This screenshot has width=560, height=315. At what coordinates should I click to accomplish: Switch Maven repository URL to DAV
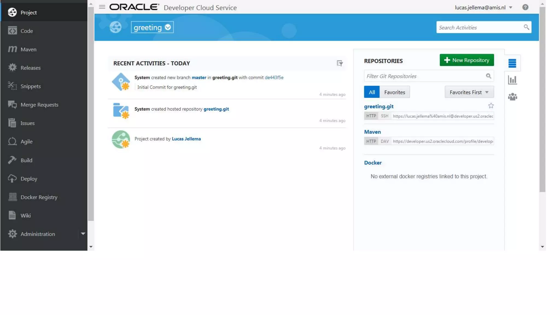coord(384,141)
